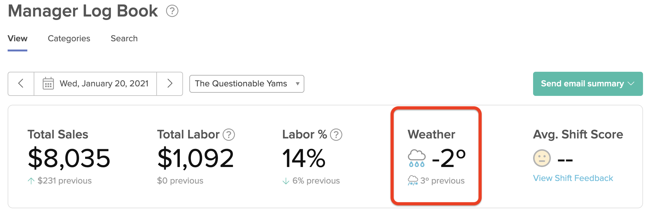
Task: Click the help icon beside Manager Log Book
Action: pos(172,11)
